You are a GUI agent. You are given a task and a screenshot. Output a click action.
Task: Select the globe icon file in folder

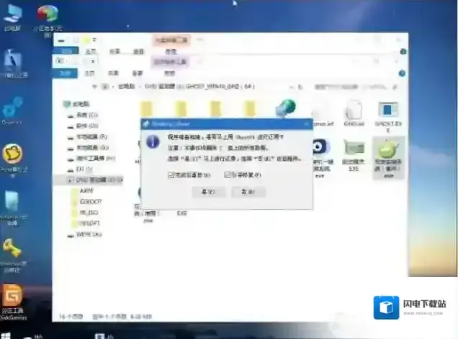(285, 108)
